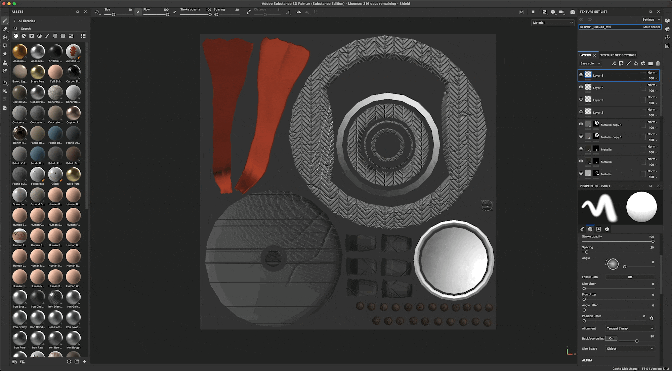672x371 pixels.
Task: Adjust the Stroke opacity slider in Properties
Action: (x=653, y=241)
